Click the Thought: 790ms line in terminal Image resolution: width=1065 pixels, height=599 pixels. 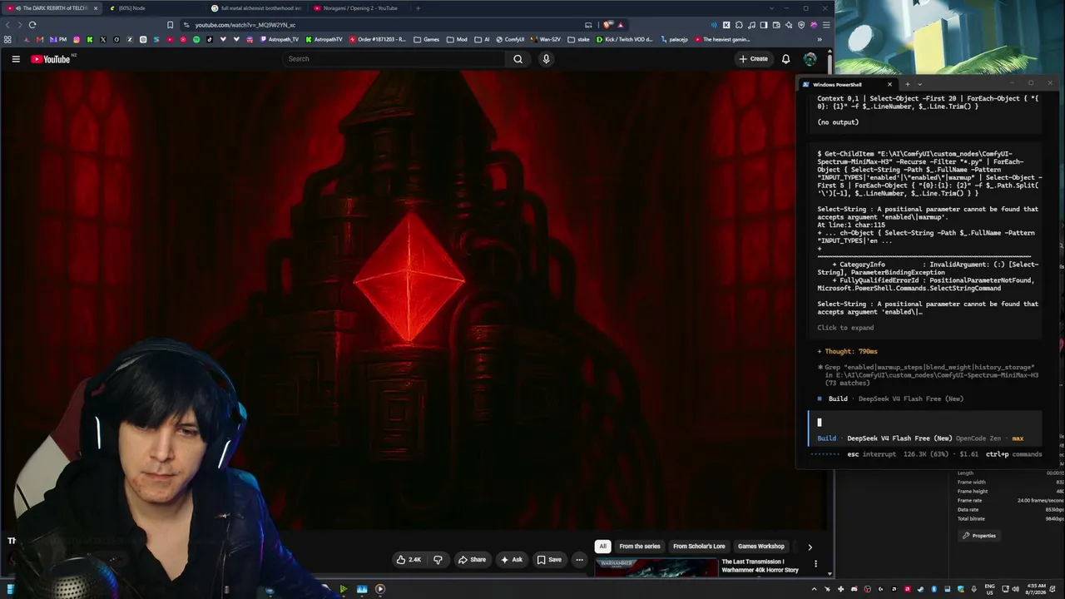847,352
